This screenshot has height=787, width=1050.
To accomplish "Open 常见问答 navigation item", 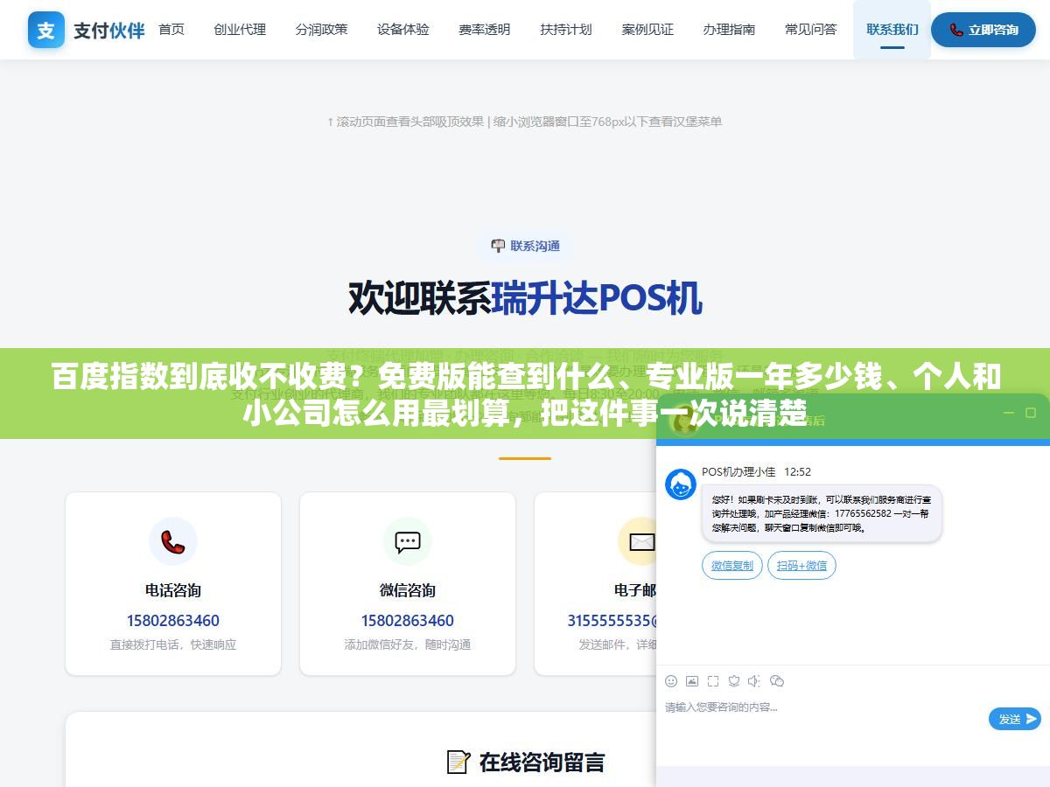I will point(811,30).
